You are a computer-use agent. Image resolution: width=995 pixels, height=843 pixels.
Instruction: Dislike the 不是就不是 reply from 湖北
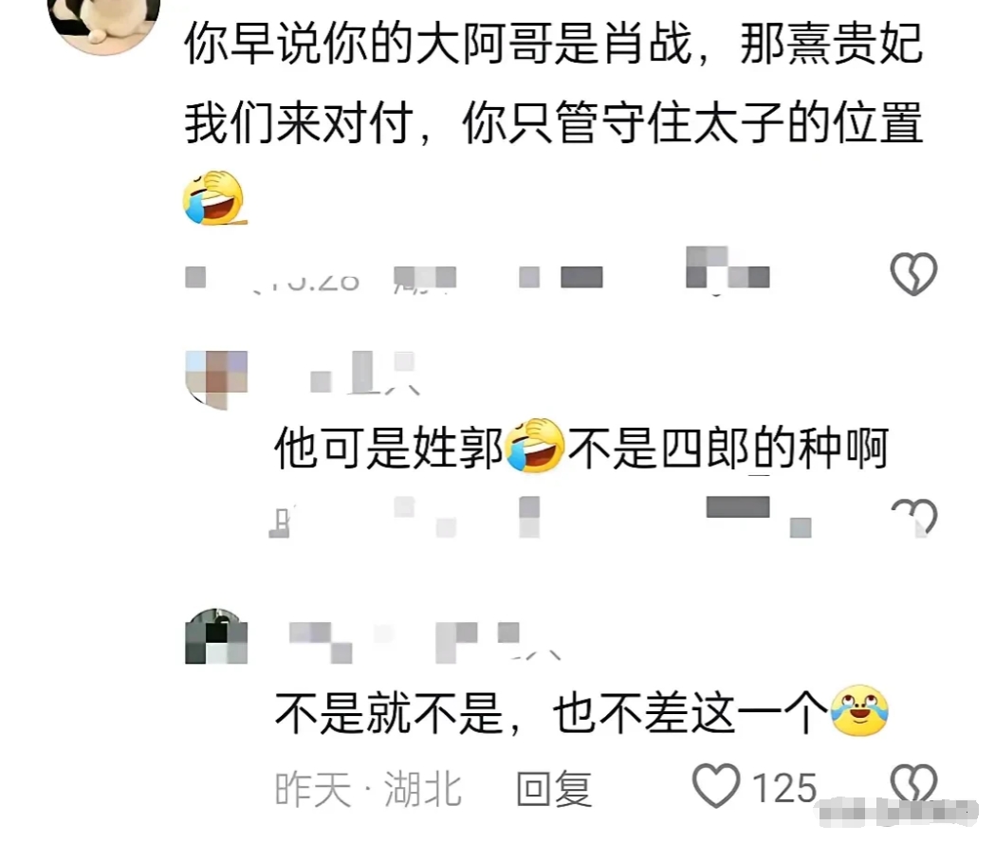click(x=913, y=782)
